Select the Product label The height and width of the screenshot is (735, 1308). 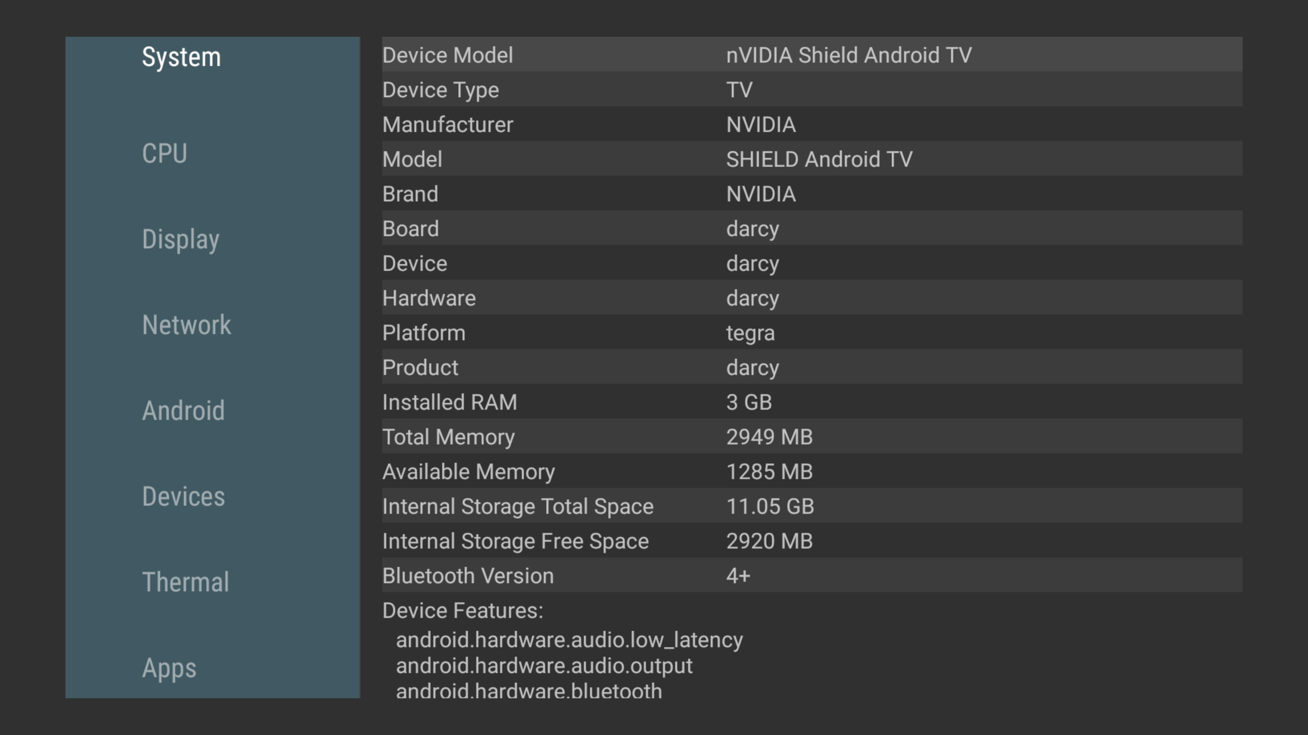[x=420, y=367]
